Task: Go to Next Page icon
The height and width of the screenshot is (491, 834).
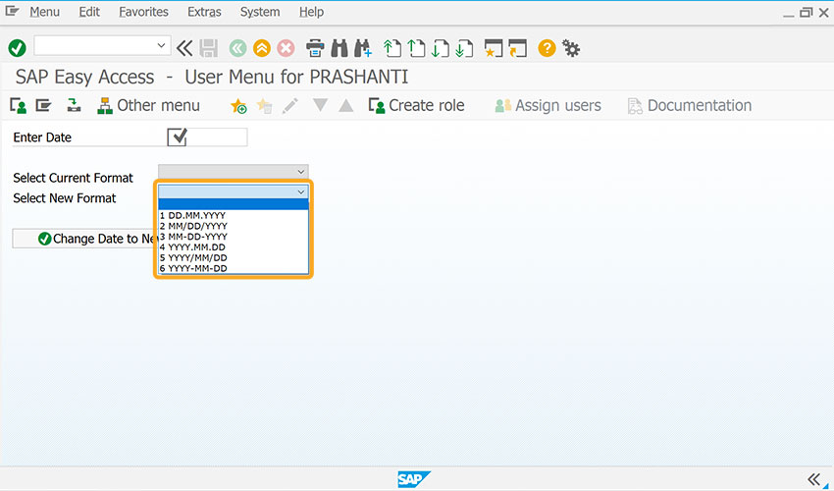Action: (x=441, y=48)
